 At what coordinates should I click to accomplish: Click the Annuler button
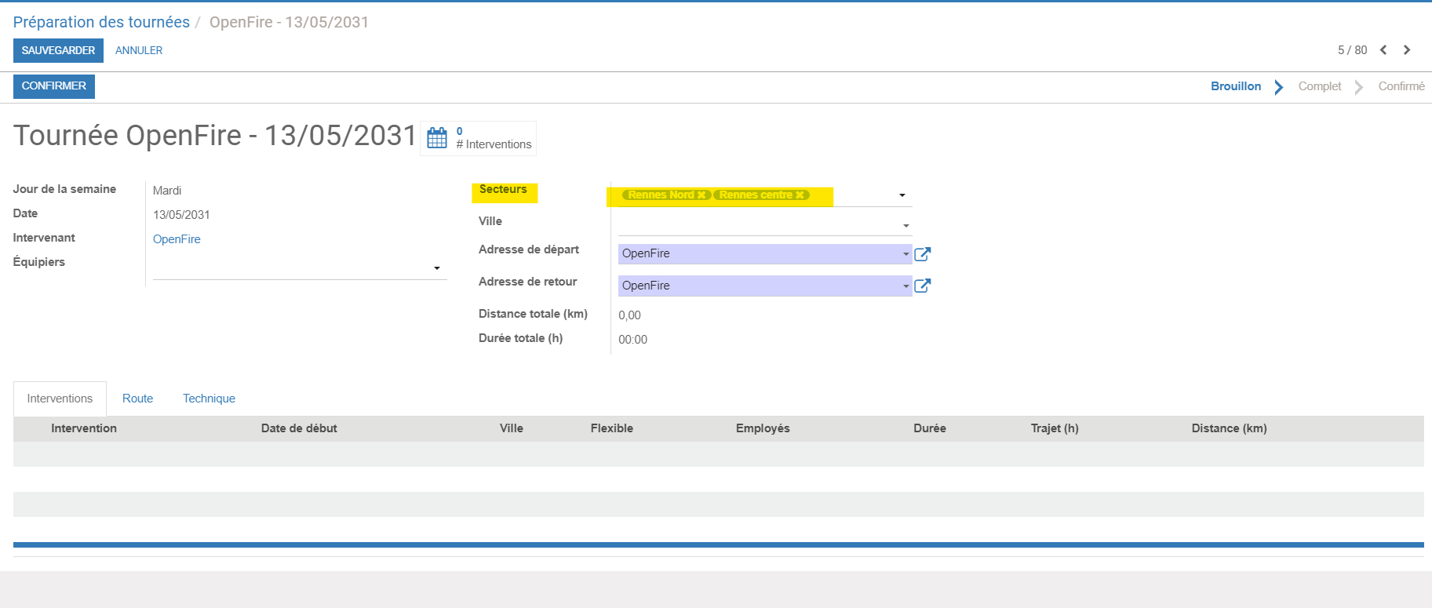[x=139, y=50]
